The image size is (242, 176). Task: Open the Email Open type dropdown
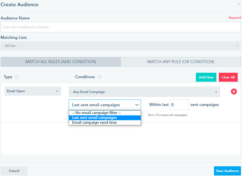tap(33, 91)
